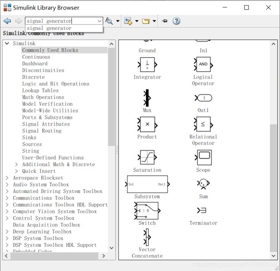Image resolution: width=280 pixels, height=271 pixels.
Task: Open Logic and Bit Operations
Action: pos(56,84)
